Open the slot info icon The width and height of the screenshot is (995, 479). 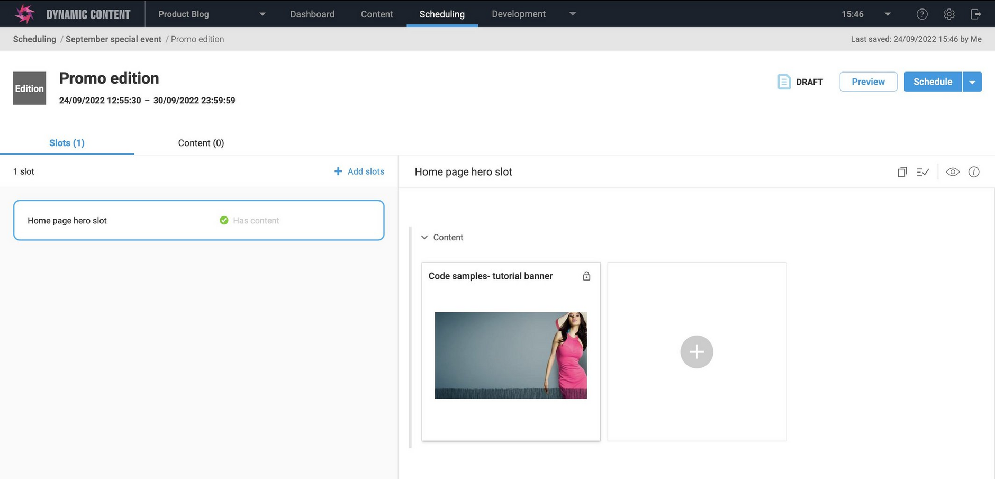(x=974, y=172)
